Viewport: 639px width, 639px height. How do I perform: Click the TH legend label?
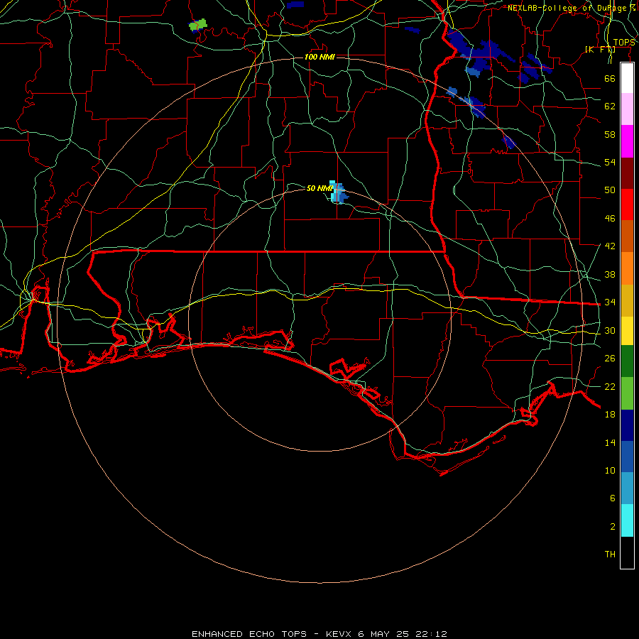pos(610,555)
